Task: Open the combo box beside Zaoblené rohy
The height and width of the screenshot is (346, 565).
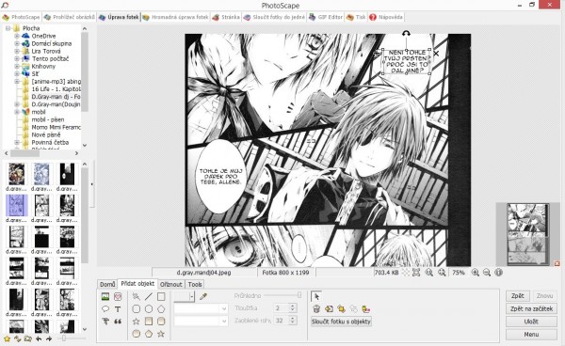Action: (x=201, y=321)
